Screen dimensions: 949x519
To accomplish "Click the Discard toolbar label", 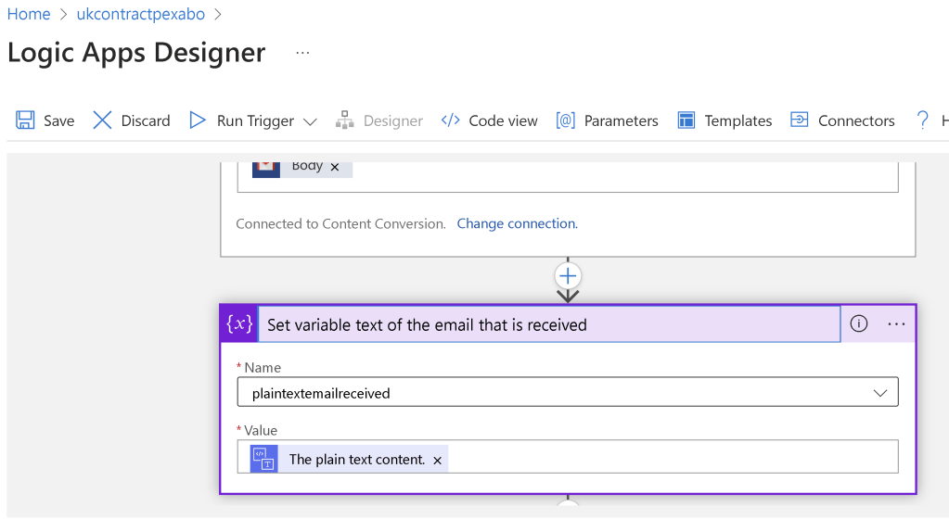I will pos(146,121).
